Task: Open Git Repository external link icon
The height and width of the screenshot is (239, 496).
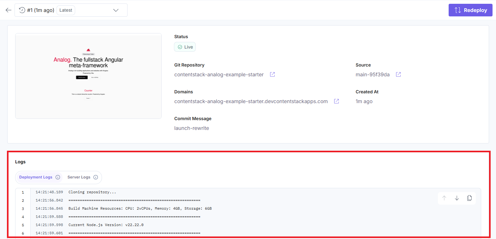Action: pos(272,74)
